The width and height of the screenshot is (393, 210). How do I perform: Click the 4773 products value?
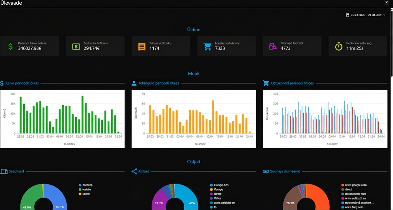click(286, 48)
